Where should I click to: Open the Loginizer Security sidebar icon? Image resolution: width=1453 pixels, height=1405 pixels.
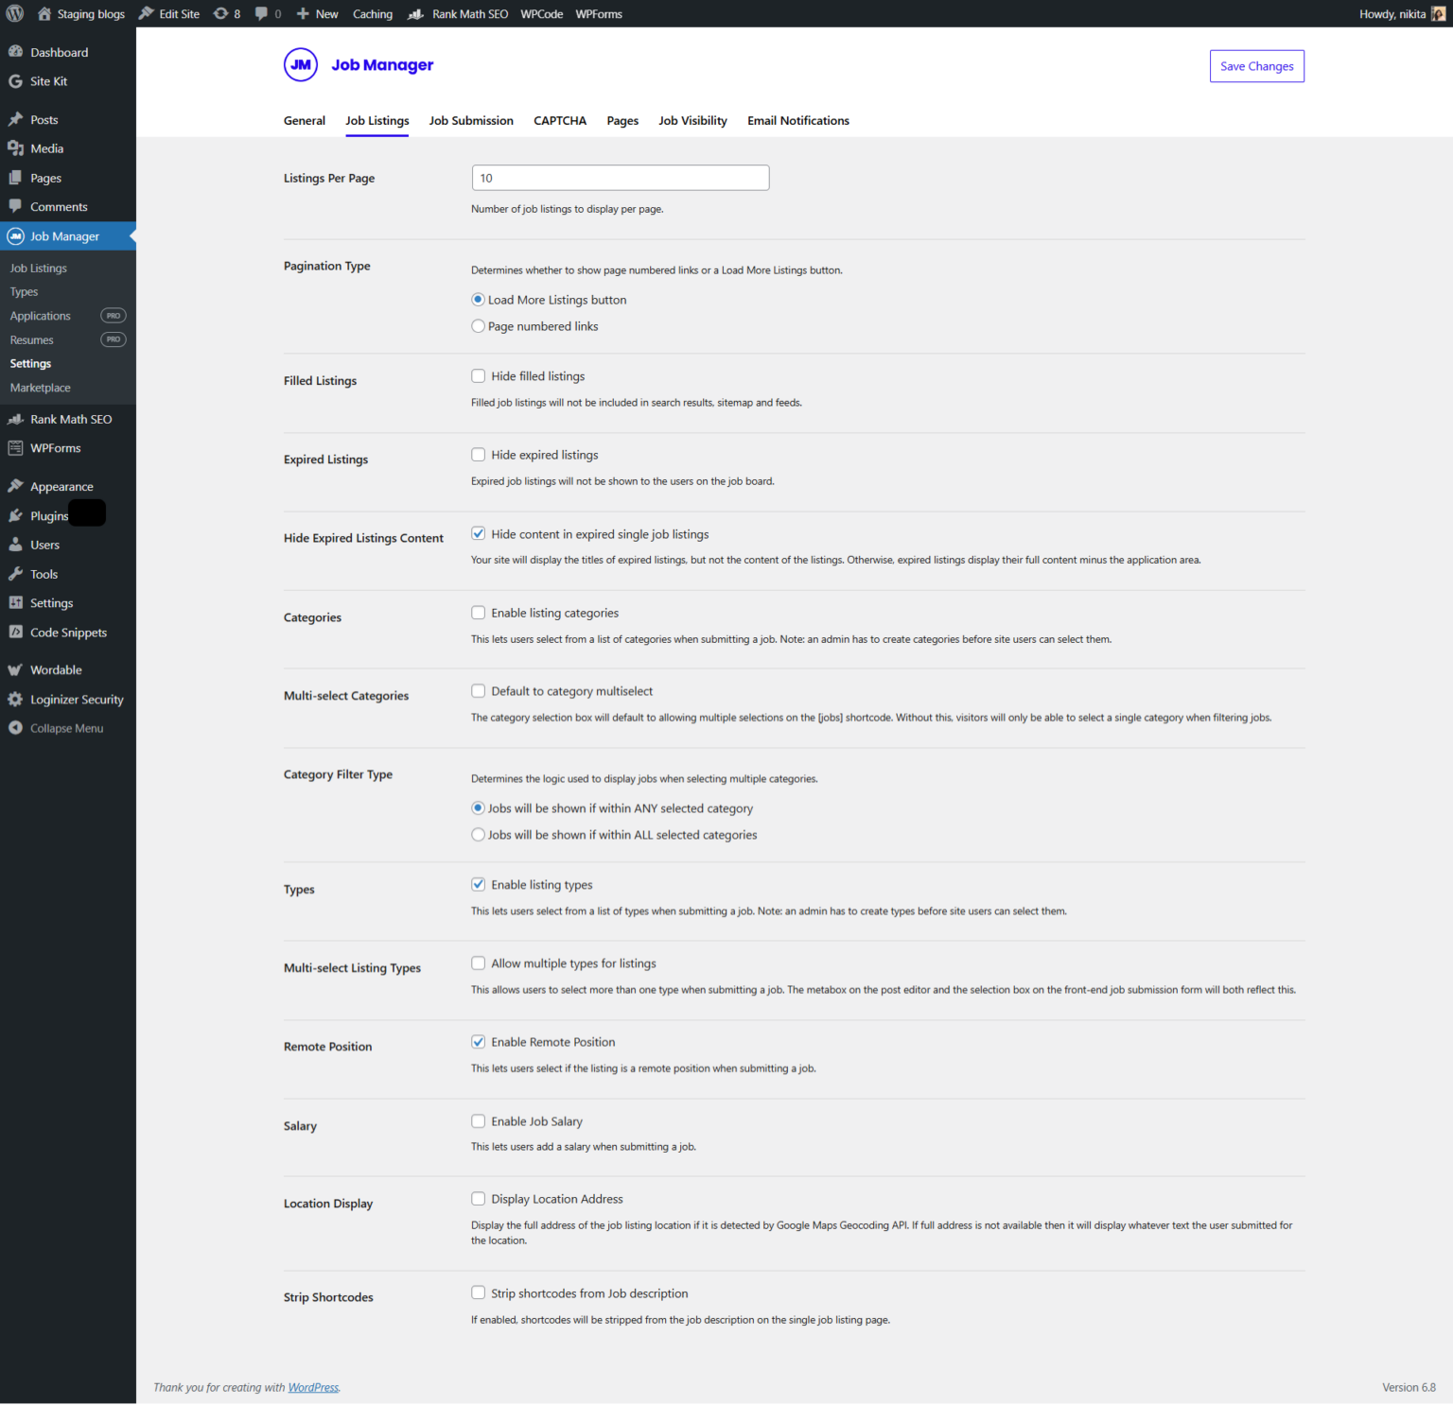point(15,700)
